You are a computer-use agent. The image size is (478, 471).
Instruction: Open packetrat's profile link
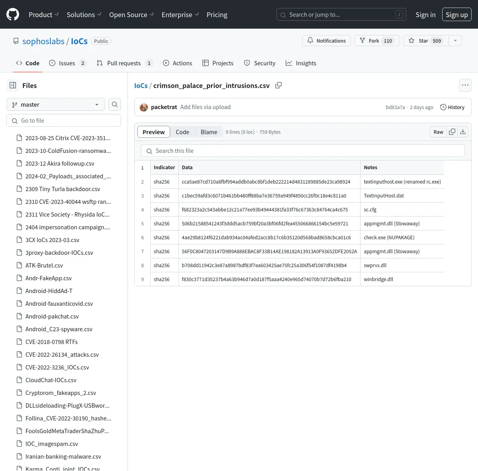pos(164,107)
